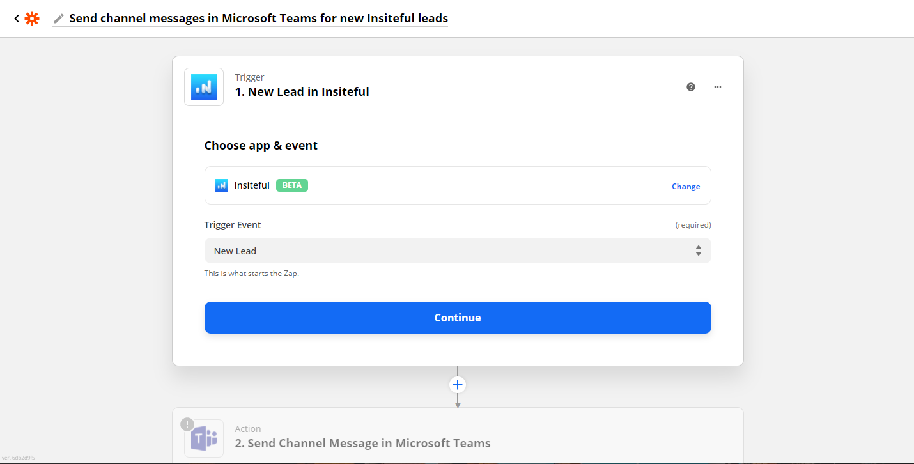Click the 'Trigger Event' label

[x=233, y=225]
